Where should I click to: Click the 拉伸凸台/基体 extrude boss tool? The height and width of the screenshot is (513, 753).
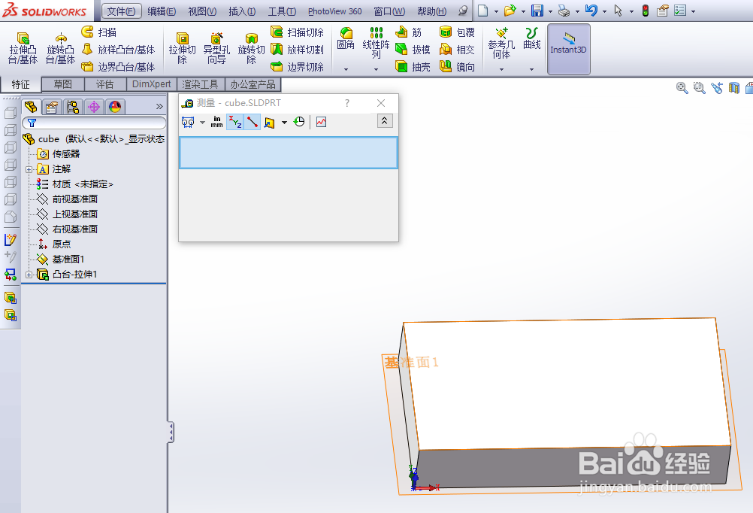23,48
